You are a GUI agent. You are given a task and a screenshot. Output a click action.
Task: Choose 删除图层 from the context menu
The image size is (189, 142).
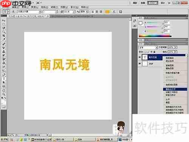tap(170, 69)
